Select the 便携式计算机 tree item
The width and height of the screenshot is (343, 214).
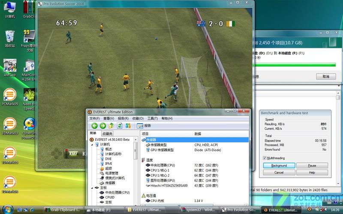tap(115, 178)
